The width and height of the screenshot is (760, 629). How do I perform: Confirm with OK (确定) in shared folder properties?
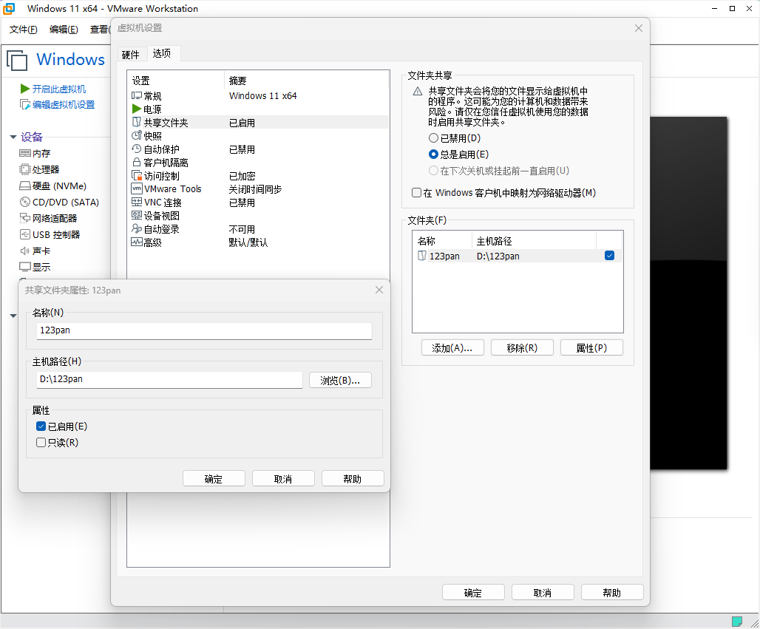pyautogui.click(x=214, y=479)
